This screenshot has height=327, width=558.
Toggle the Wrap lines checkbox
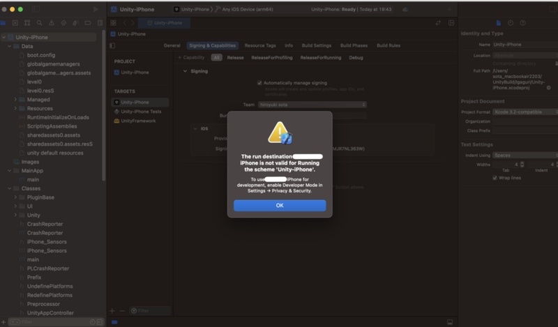coord(495,178)
